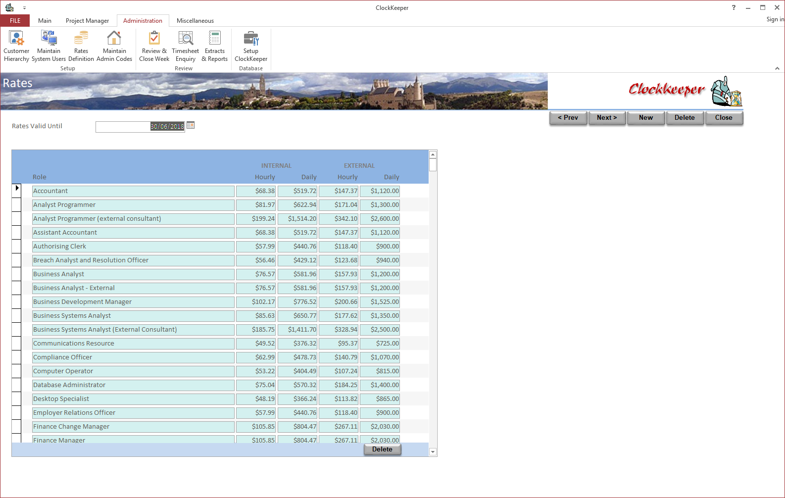The image size is (785, 498).
Task: Open the FILE menu tab
Action: point(15,21)
